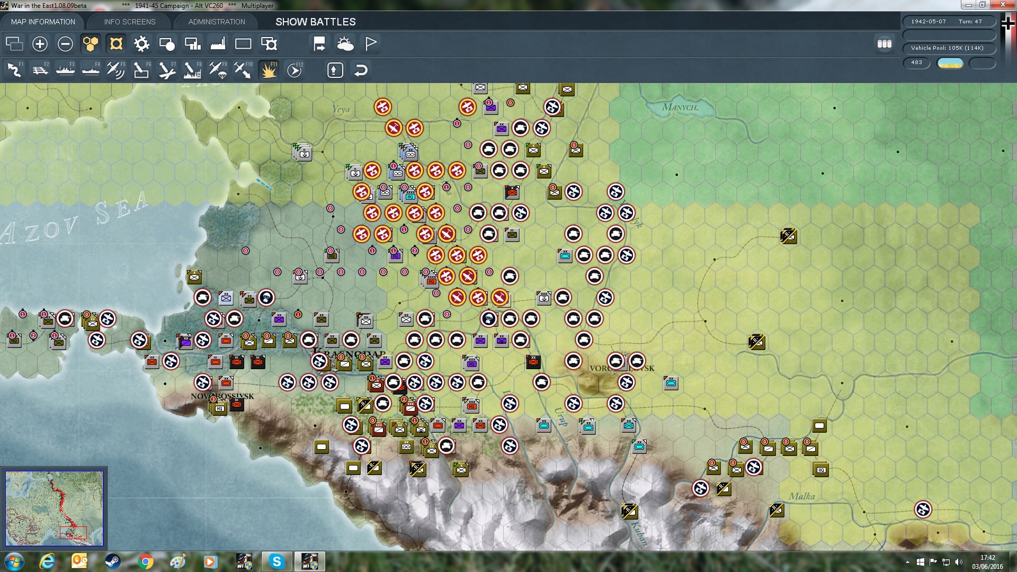The image size is (1017, 572).
Task: Open the INFO SCREENS tab
Action: (x=130, y=22)
